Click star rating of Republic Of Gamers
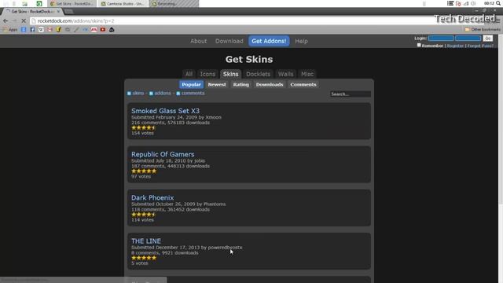 [x=144, y=171]
